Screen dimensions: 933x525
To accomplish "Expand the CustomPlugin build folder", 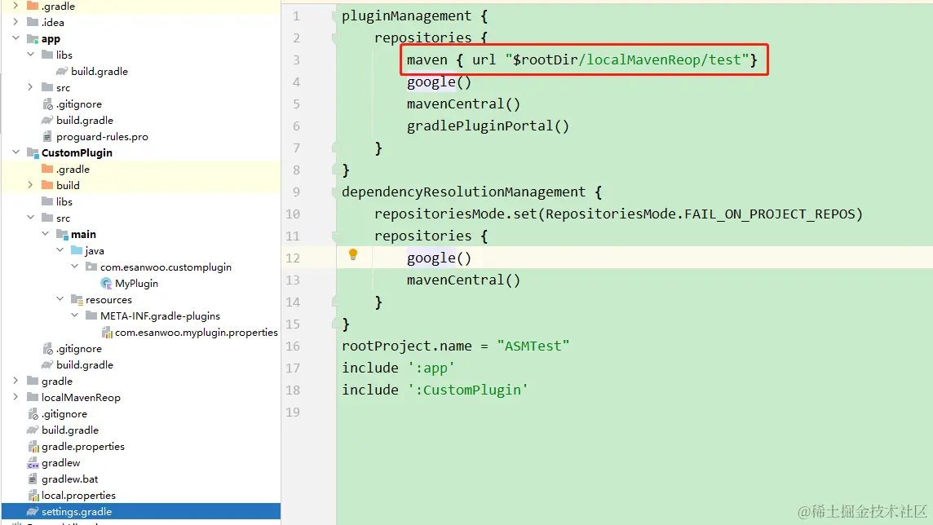I will pyautogui.click(x=30, y=185).
